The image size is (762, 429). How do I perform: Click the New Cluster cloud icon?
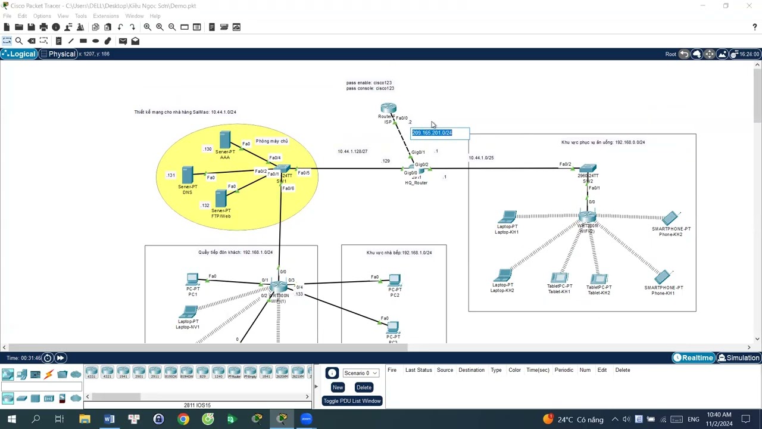click(697, 54)
